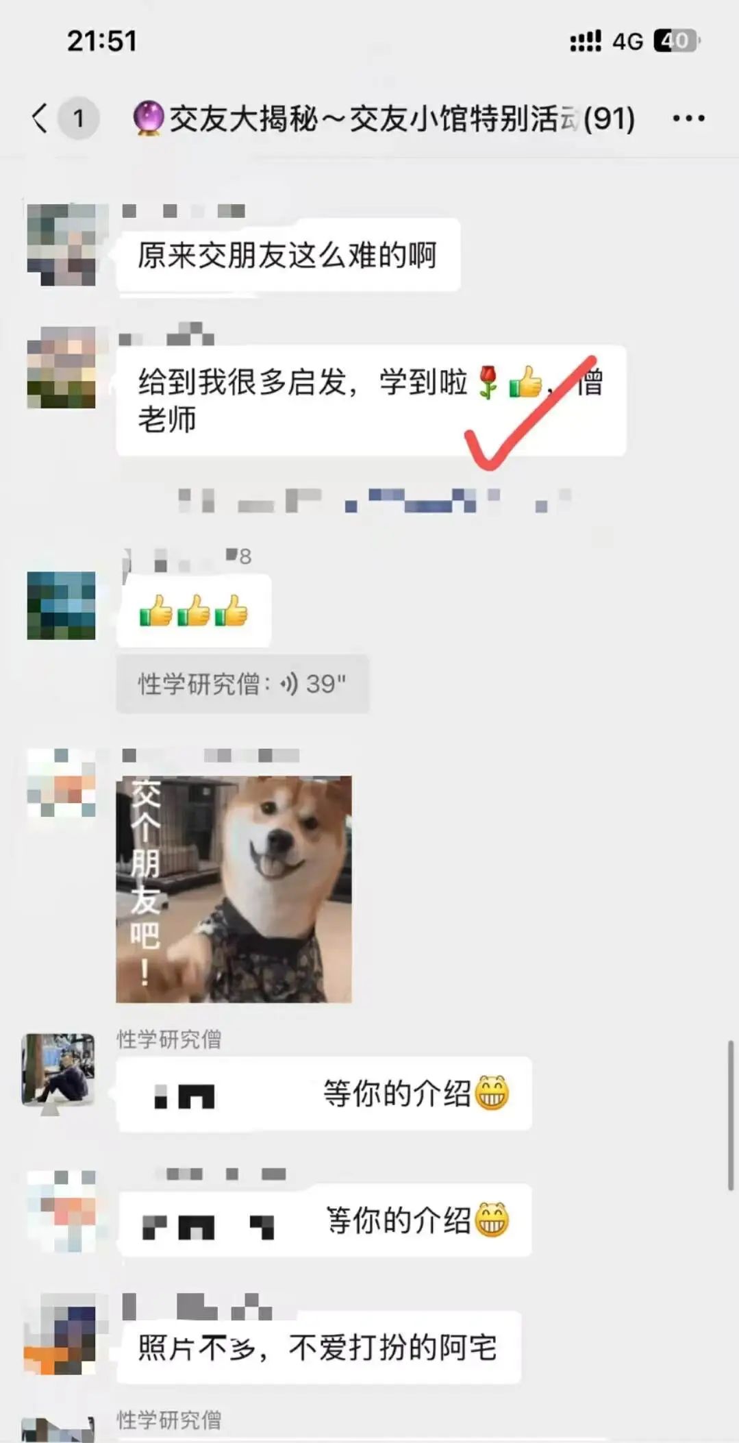Tap the back arrow in the chat header
739x1443 pixels.
point(40,118)
